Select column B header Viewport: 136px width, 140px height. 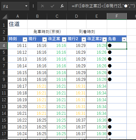point(37,16)
